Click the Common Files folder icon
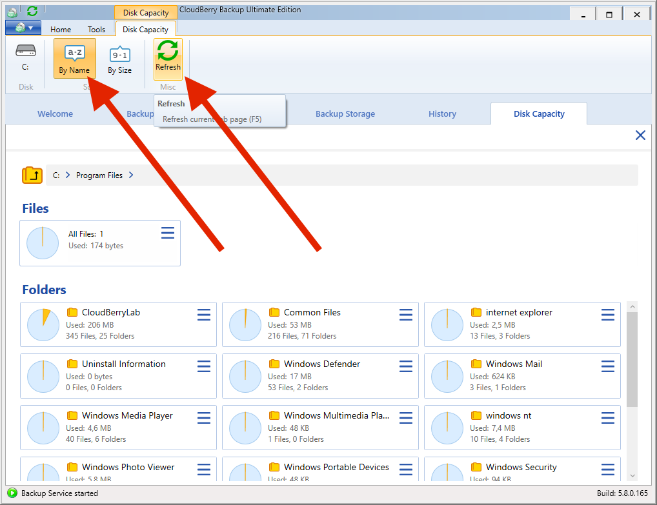Screen dimensions: 657x505 (x=274, y=312)
